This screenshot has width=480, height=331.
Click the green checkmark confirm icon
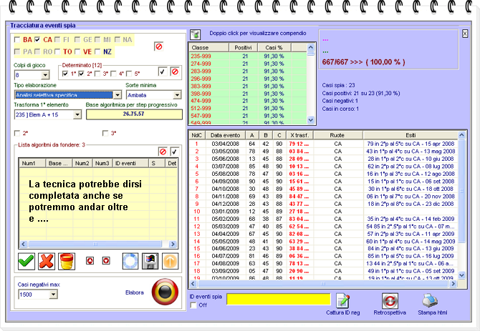click(26, 261)
